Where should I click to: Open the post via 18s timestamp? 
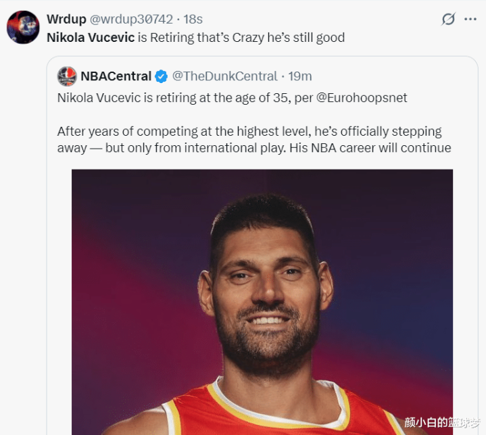[193, 19]
